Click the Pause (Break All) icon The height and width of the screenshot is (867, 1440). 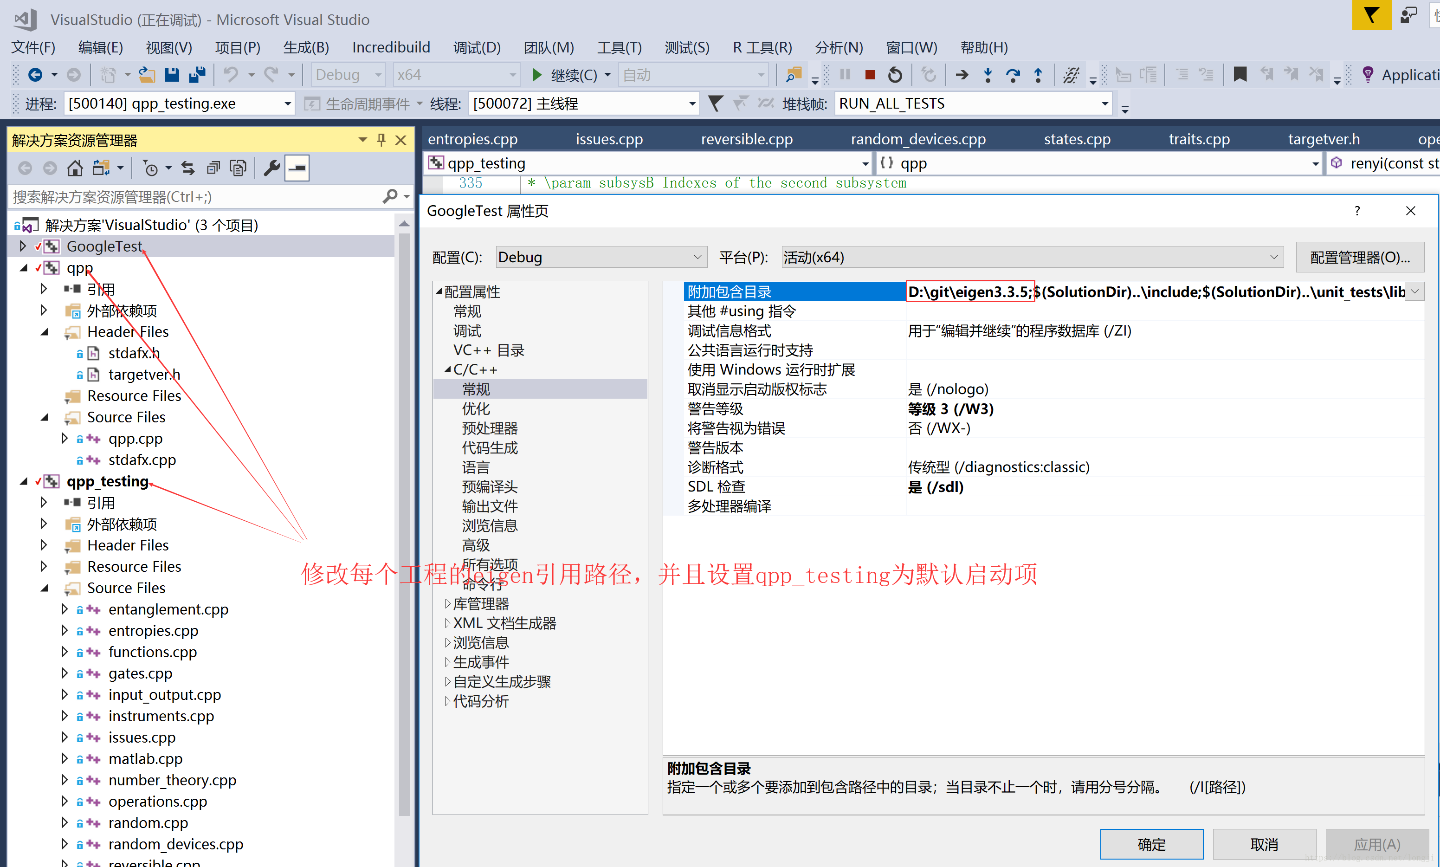[x=845, y=75]
